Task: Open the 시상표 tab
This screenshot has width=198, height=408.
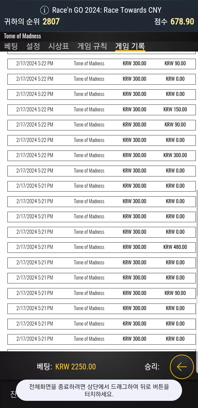Action: [x=59, y=46]
